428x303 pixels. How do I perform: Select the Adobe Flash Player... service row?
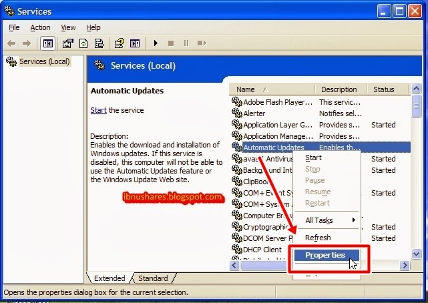(x=320, y=102)
